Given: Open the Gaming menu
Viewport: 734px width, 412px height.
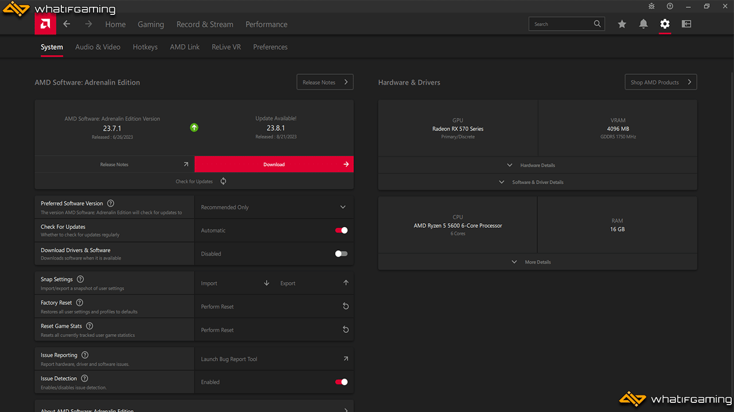Looking at the screenshot, I should 151,25.
